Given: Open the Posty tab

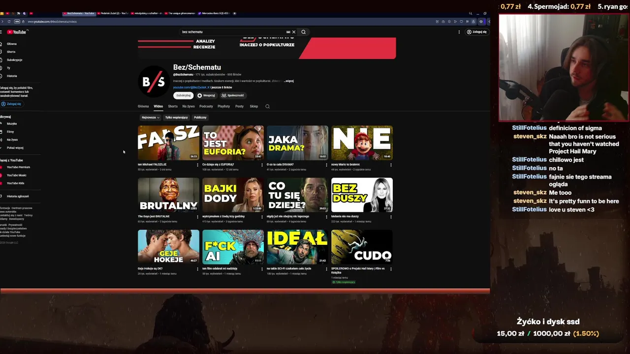Looking at the screenshot, I should point(239,106).
